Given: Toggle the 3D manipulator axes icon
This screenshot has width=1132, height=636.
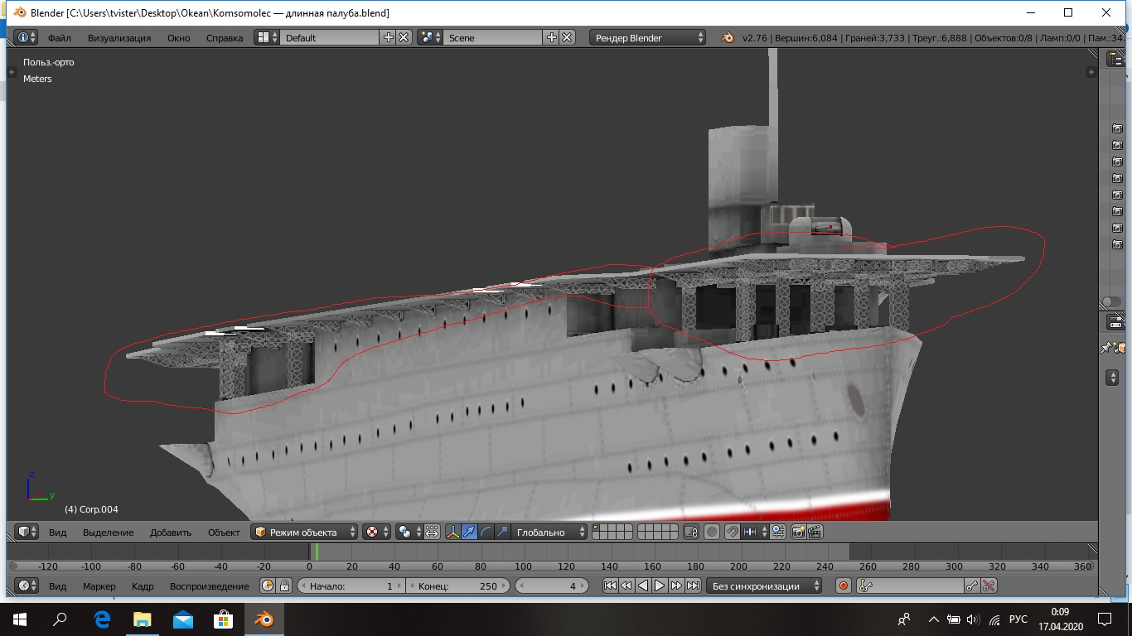Looking at the screenshot, I should coord(453,532).
